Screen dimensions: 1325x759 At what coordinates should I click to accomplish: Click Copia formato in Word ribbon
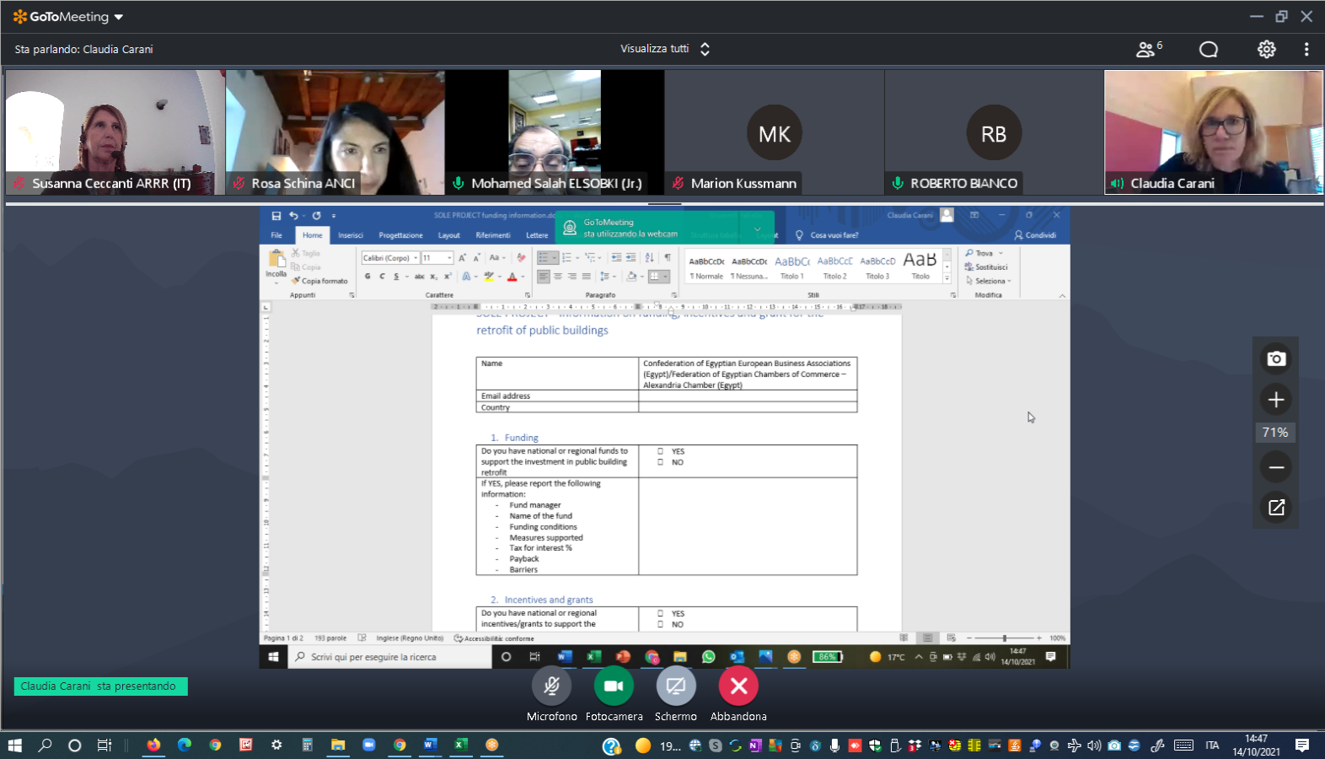click(320, 281)
